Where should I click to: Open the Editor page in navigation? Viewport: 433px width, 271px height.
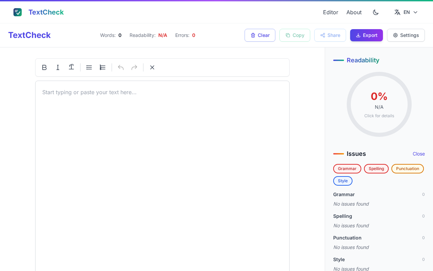click(x=331, y=12)
